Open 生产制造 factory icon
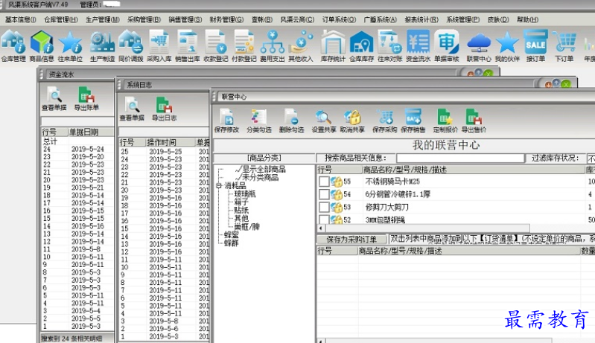This screenshot has height=343, width=595. pyautogui.click(x=102, y=46)
